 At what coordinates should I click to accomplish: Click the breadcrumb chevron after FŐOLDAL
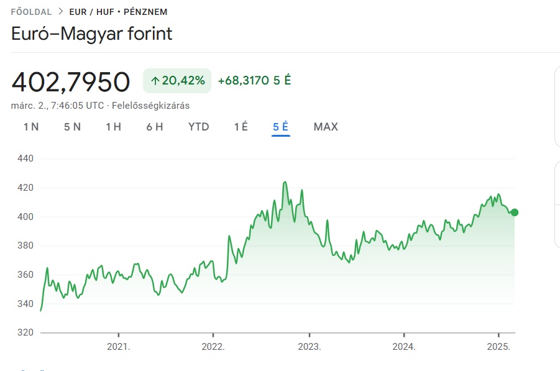click(x=61, y=11)
